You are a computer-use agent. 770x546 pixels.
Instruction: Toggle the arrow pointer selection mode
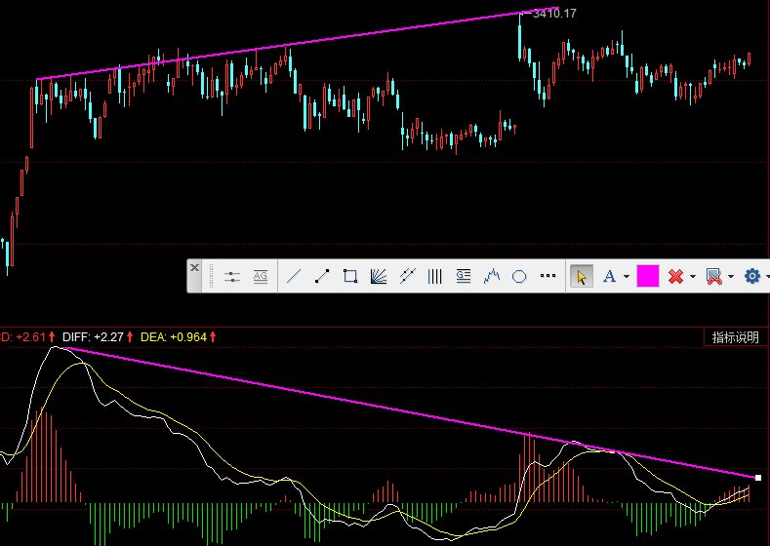point(581,277)
